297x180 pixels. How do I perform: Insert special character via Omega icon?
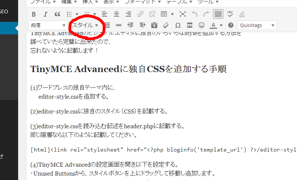coord(178,25)
